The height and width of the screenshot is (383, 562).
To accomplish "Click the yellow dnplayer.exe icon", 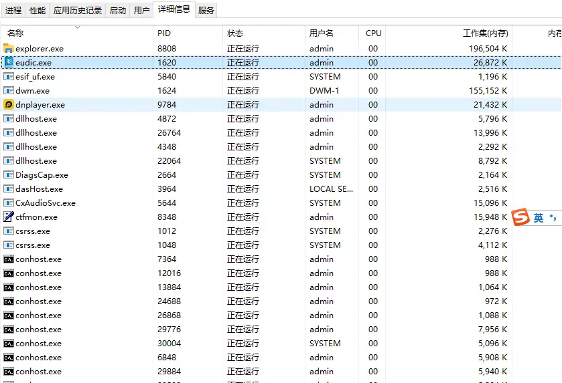I will pyautogui.click(x=9, y=104).
